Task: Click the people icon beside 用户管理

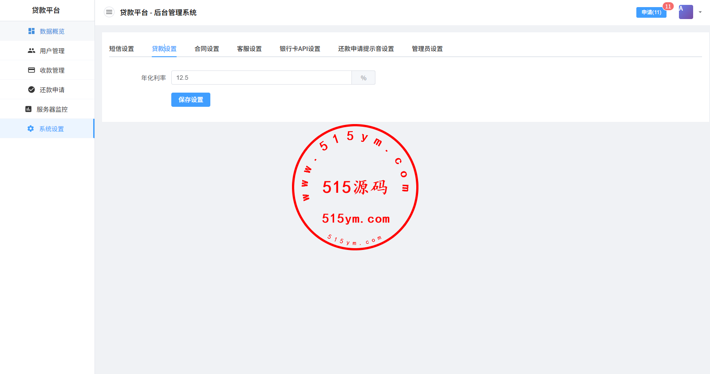Action: point(32,51)
